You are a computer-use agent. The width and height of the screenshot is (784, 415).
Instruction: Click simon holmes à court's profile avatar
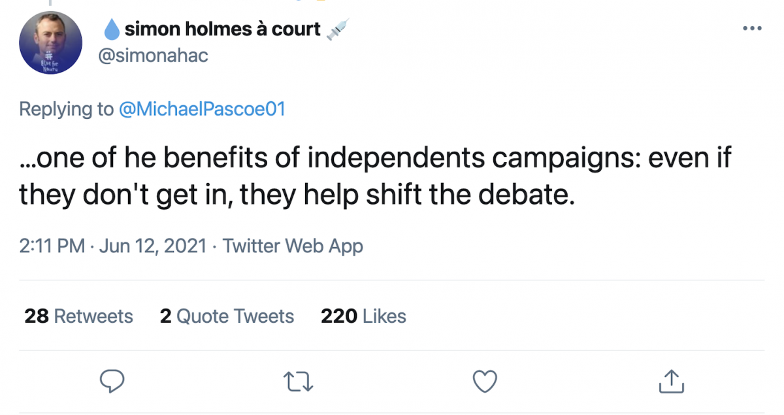pyautogui.click(x=51, y=42)
